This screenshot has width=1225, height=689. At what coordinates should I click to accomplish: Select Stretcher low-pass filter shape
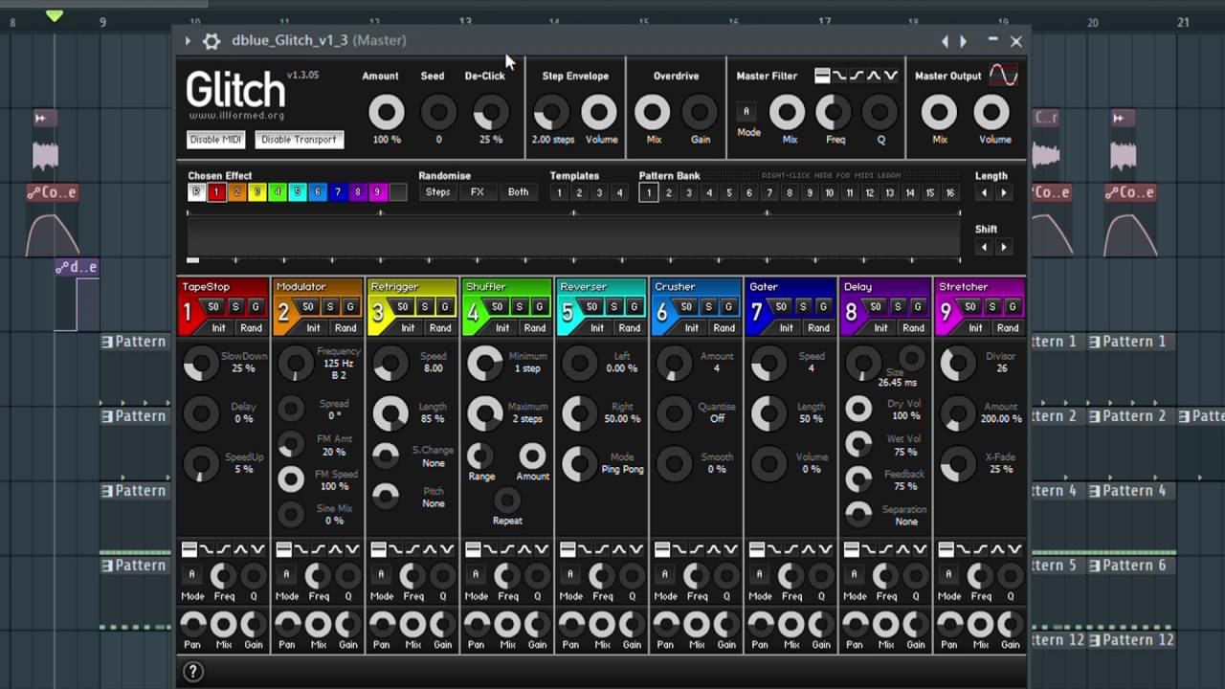pyautogui.click(x=965, y=549)
